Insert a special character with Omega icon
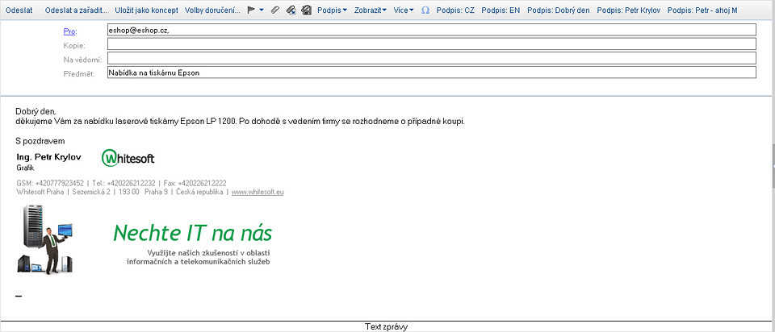The height and width of the screenshot is (332, 775). (425, 10)
